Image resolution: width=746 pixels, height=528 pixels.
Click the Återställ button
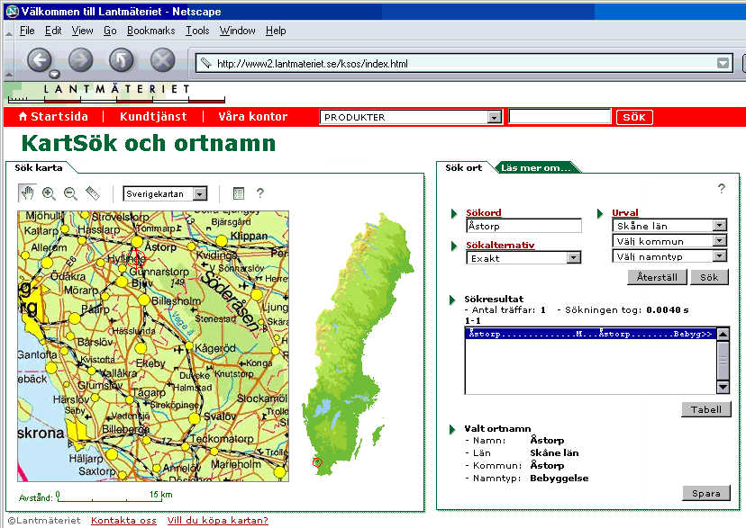(657, 277)
